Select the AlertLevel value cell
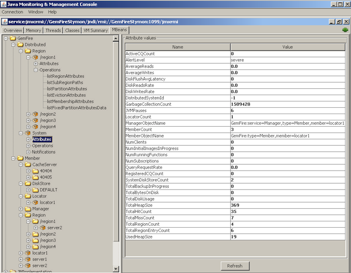 289,60
